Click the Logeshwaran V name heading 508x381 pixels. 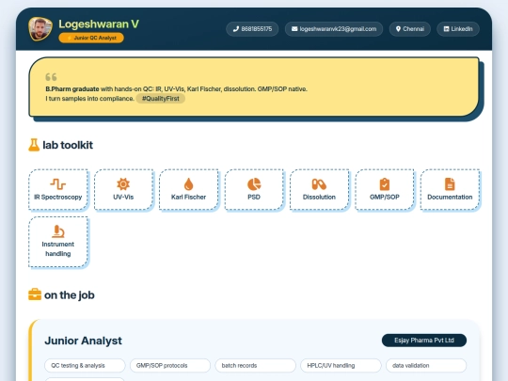(x=99, y=24)
